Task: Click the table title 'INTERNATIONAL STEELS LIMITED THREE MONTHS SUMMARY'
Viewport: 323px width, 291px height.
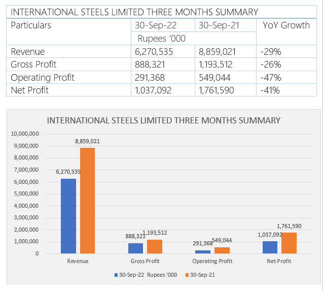Action: coord(134,12)
